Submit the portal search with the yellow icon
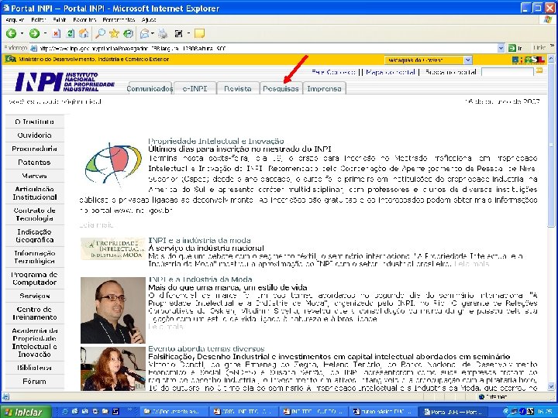The width and height of the screenshot is (558, 418). (x=539, y=70)
